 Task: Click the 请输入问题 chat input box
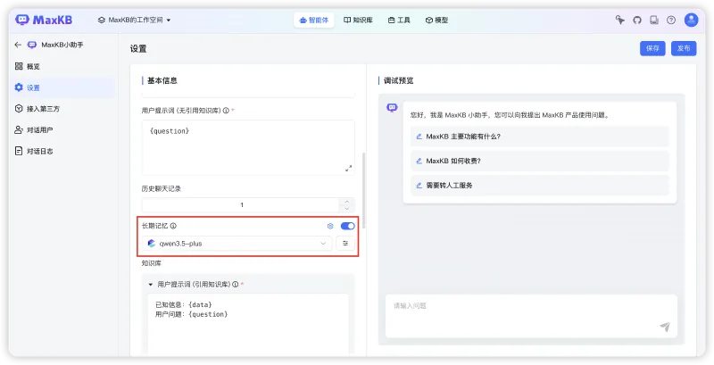(x=531, y=316)
